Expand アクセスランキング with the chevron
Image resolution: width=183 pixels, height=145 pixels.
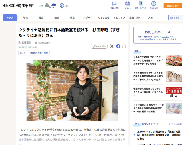point(158,124)
